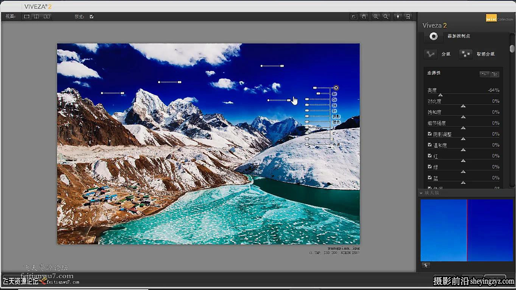
Task: Click the 分组 group control points icon
Action: [x=431, y=54]
